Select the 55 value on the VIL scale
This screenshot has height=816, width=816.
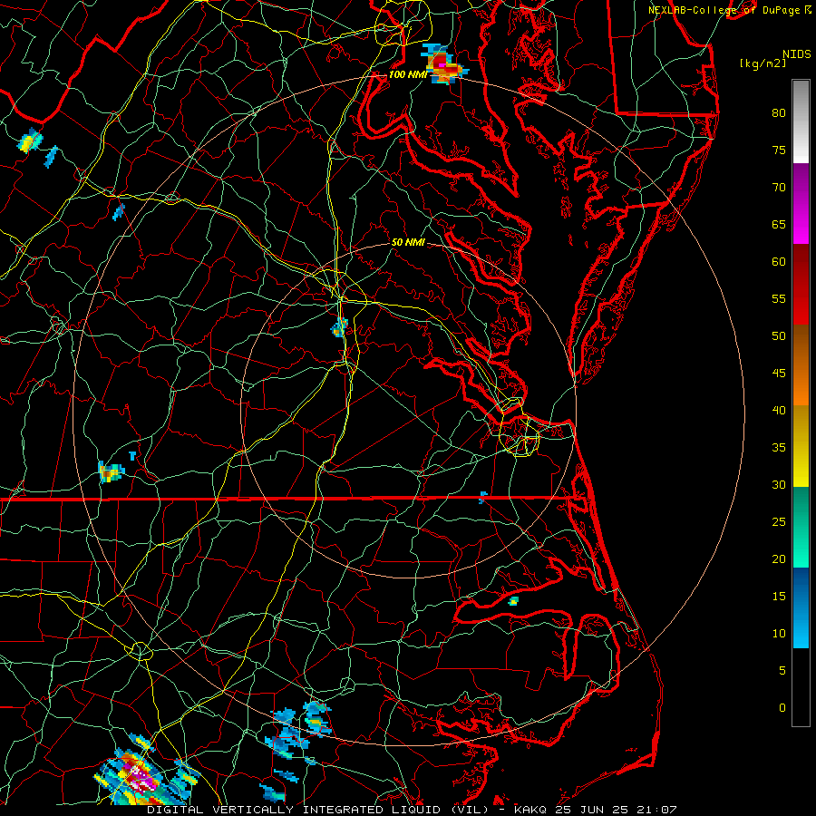tap(779, 298)
